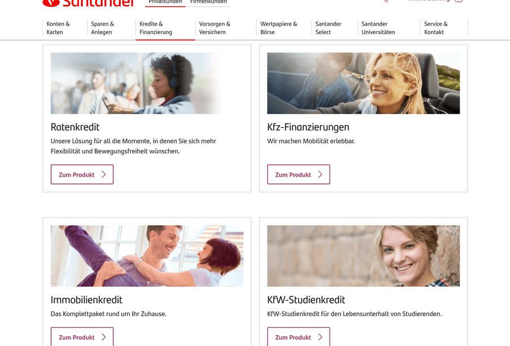Open the Santander Universitäten menu item
The width and height of the screenshot is (510, 346).
click(379, 28)
